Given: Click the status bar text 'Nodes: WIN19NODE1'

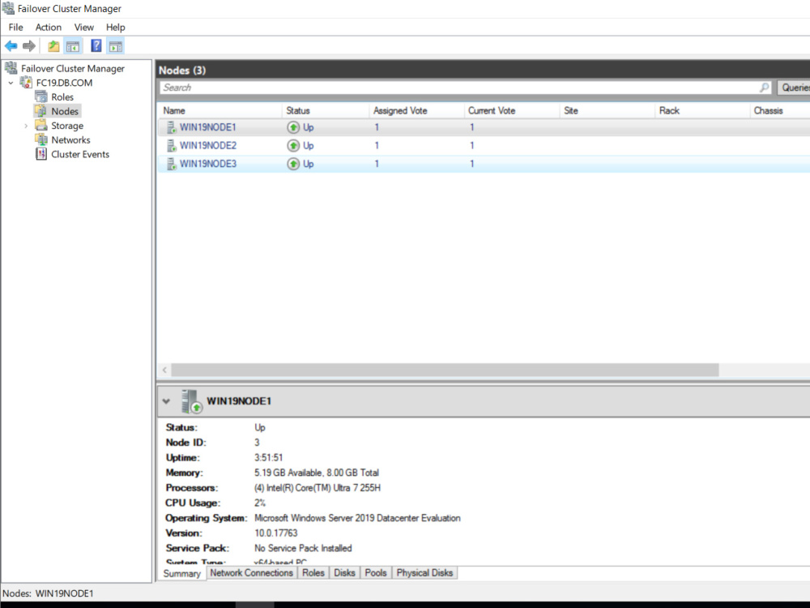Looking at the screenshot, I should 48,593.
